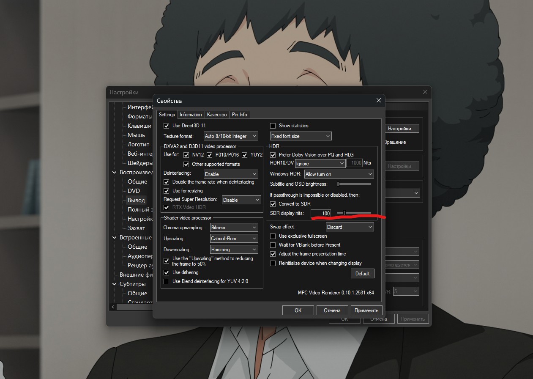The width and height of the screenshot is (533, 379).
Task: Select Захват in the settings tree
Action: pyautogui.click(x=136, y=228)
